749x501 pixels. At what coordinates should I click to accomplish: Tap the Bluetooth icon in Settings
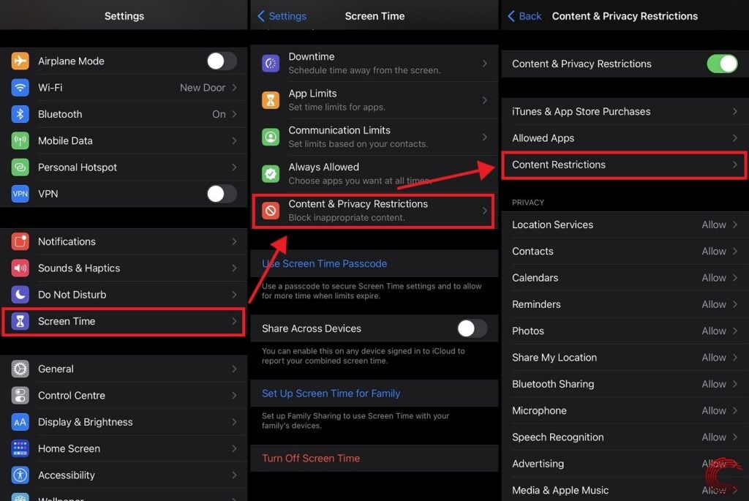pyautogui.click(x=20, y=114)
